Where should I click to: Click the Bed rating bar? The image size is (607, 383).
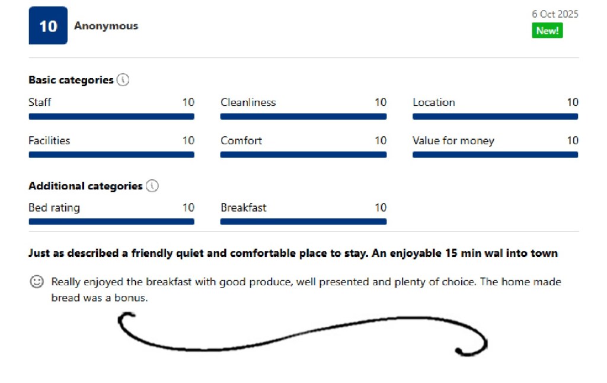[111, 221]
